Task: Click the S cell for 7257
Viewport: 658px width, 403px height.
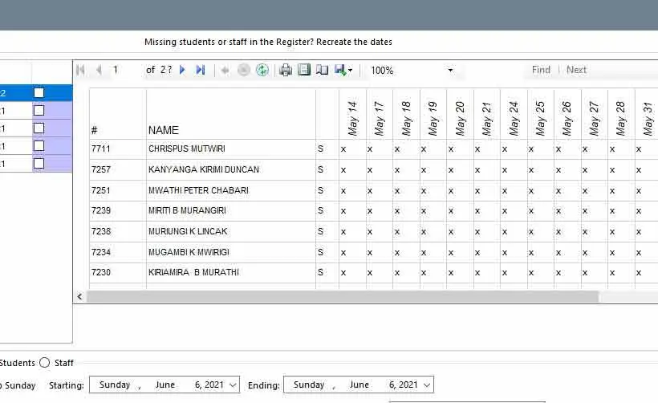Action: (321, 169)
